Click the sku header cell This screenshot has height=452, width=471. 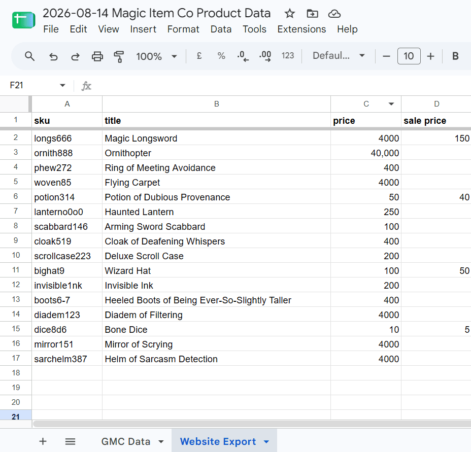[x=67, y=120]
